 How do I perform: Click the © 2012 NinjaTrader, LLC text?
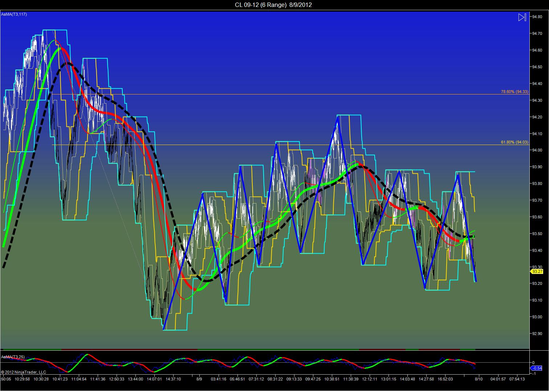[24, 372]
